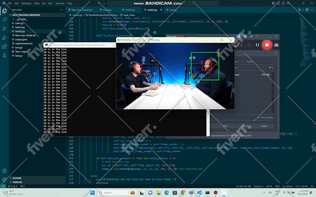Open the Accounts icon in activity bar
316x197 pixels.
(x=4, y=171)
